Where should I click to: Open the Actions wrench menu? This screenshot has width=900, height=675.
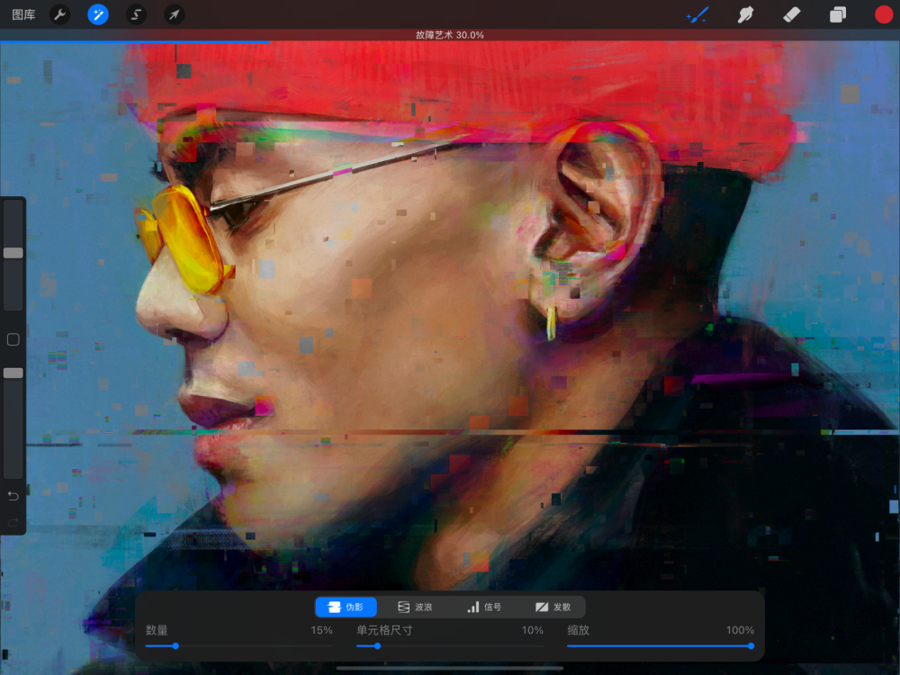click(x=59, y=14)
